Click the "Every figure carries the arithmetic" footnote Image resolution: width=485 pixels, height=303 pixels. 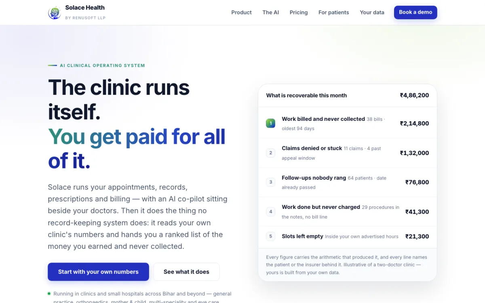pyautogui.click(x=347, y=265)
